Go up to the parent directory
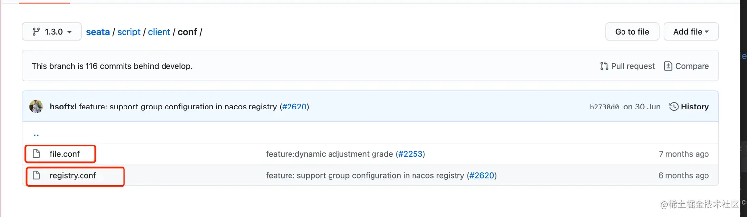 [36, 133]
